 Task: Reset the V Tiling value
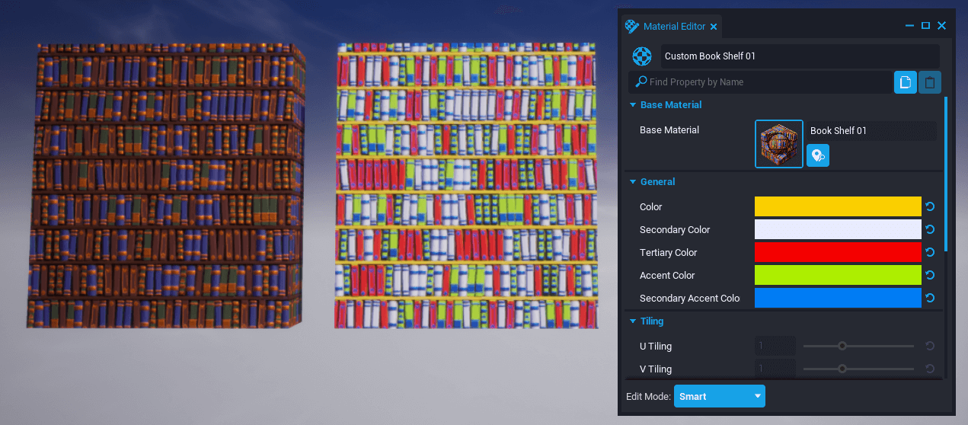click(930, 369)
